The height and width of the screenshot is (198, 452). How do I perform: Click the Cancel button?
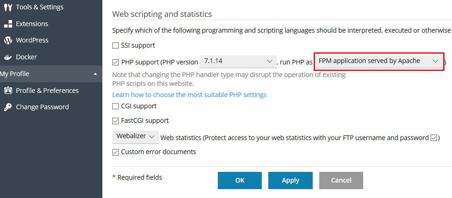(341, 180)
